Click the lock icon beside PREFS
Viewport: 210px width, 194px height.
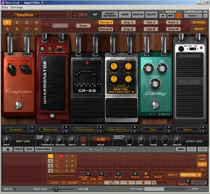[7, 149]
